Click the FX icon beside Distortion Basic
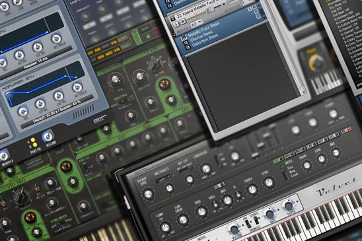 (x=188, y=48)
